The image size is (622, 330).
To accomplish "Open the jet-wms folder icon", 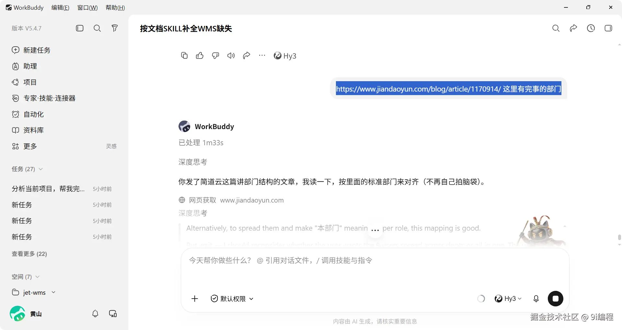I will (15, 292).
